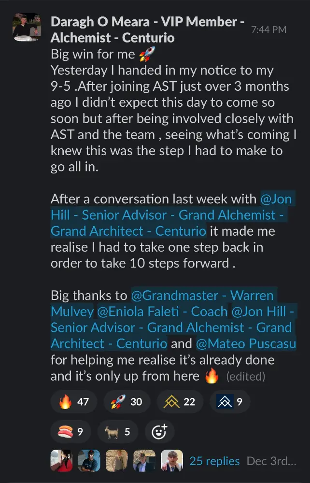Click the middle replier avatar in the thread row
310x483 pixels.
[117, 461]
